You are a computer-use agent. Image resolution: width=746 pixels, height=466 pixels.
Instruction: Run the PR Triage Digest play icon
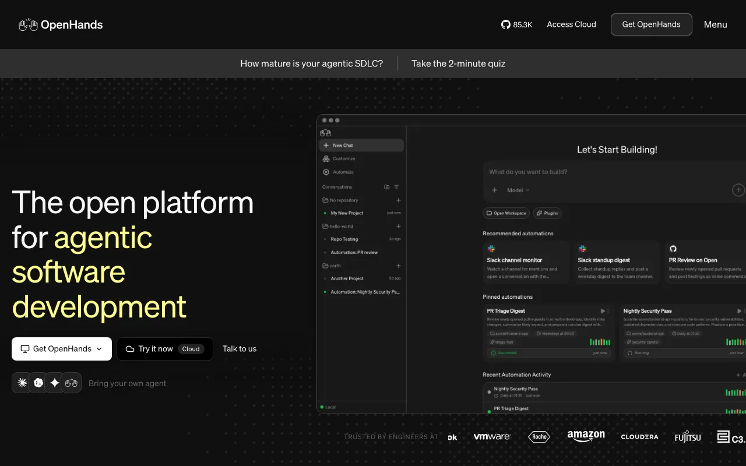(603, 311)
